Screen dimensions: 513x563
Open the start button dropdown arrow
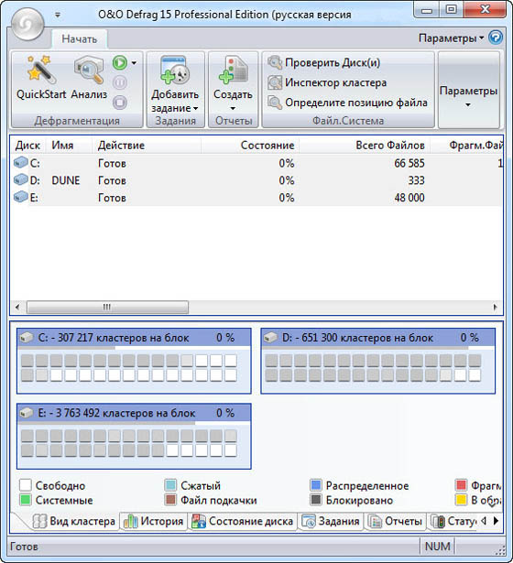[x=134, y=63]
